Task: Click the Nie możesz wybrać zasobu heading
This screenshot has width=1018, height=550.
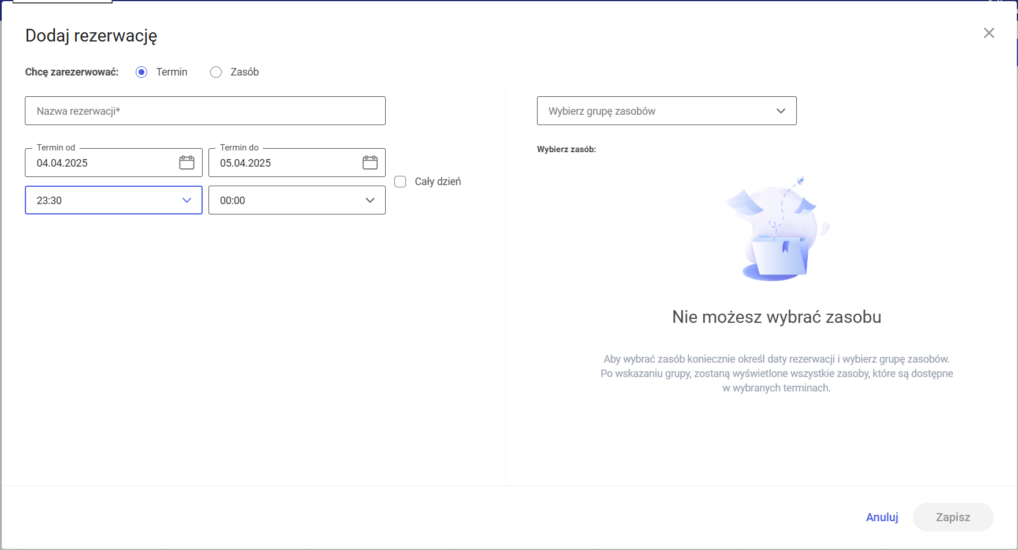Action: click(x=777, y=317)
